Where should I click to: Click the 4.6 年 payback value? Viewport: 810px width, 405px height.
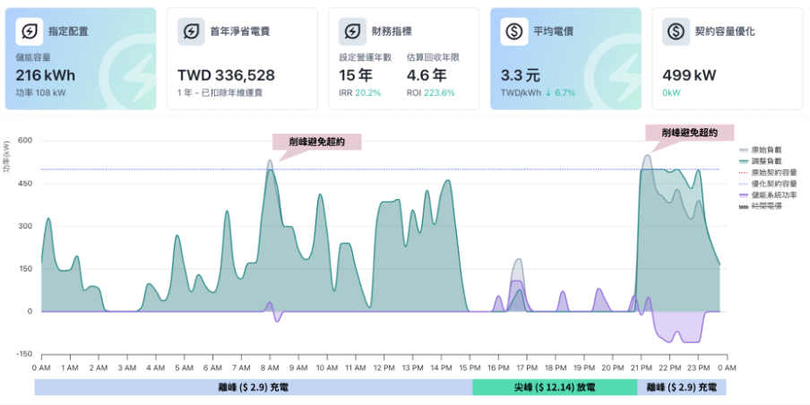[x=427, y=75]
